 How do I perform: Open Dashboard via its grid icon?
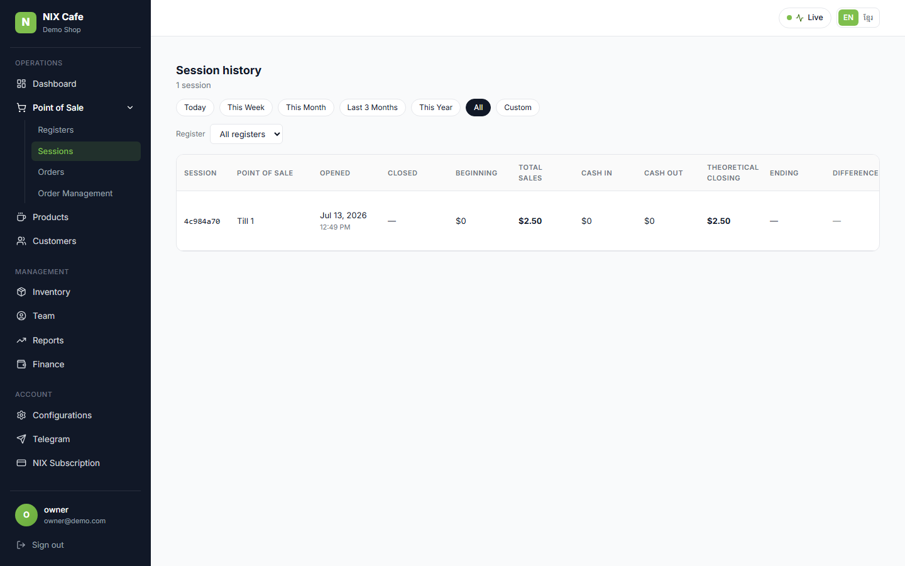pos(21,84)
